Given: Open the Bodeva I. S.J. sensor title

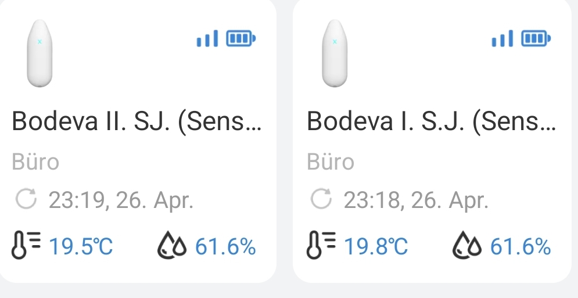Looking at the screenshot, I should (x=430, y=121).
